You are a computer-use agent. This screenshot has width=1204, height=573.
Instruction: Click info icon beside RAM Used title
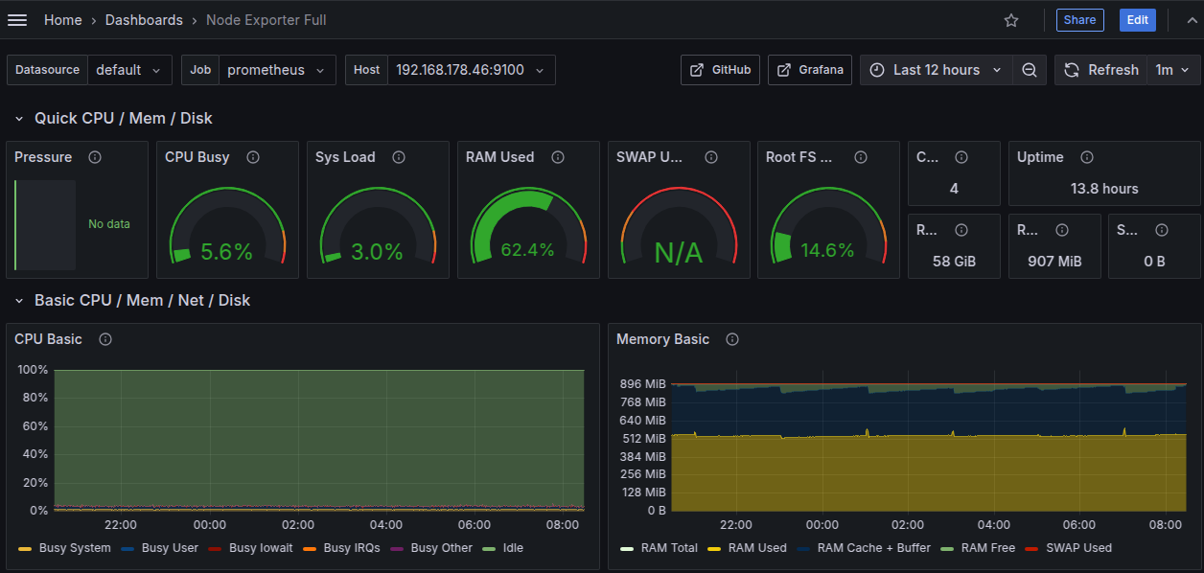pyautogui.click(x=558, y=157)
